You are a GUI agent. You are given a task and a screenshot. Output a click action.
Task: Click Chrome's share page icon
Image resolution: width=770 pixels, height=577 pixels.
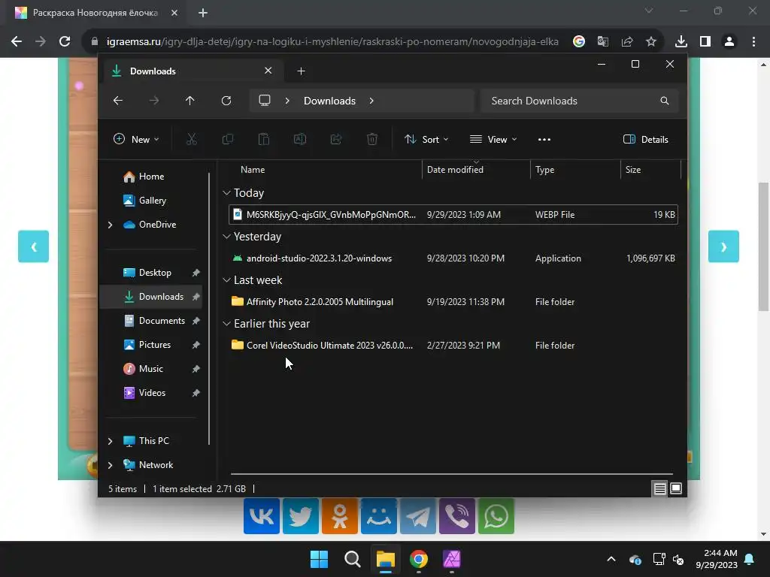click(x=627, y=42)
